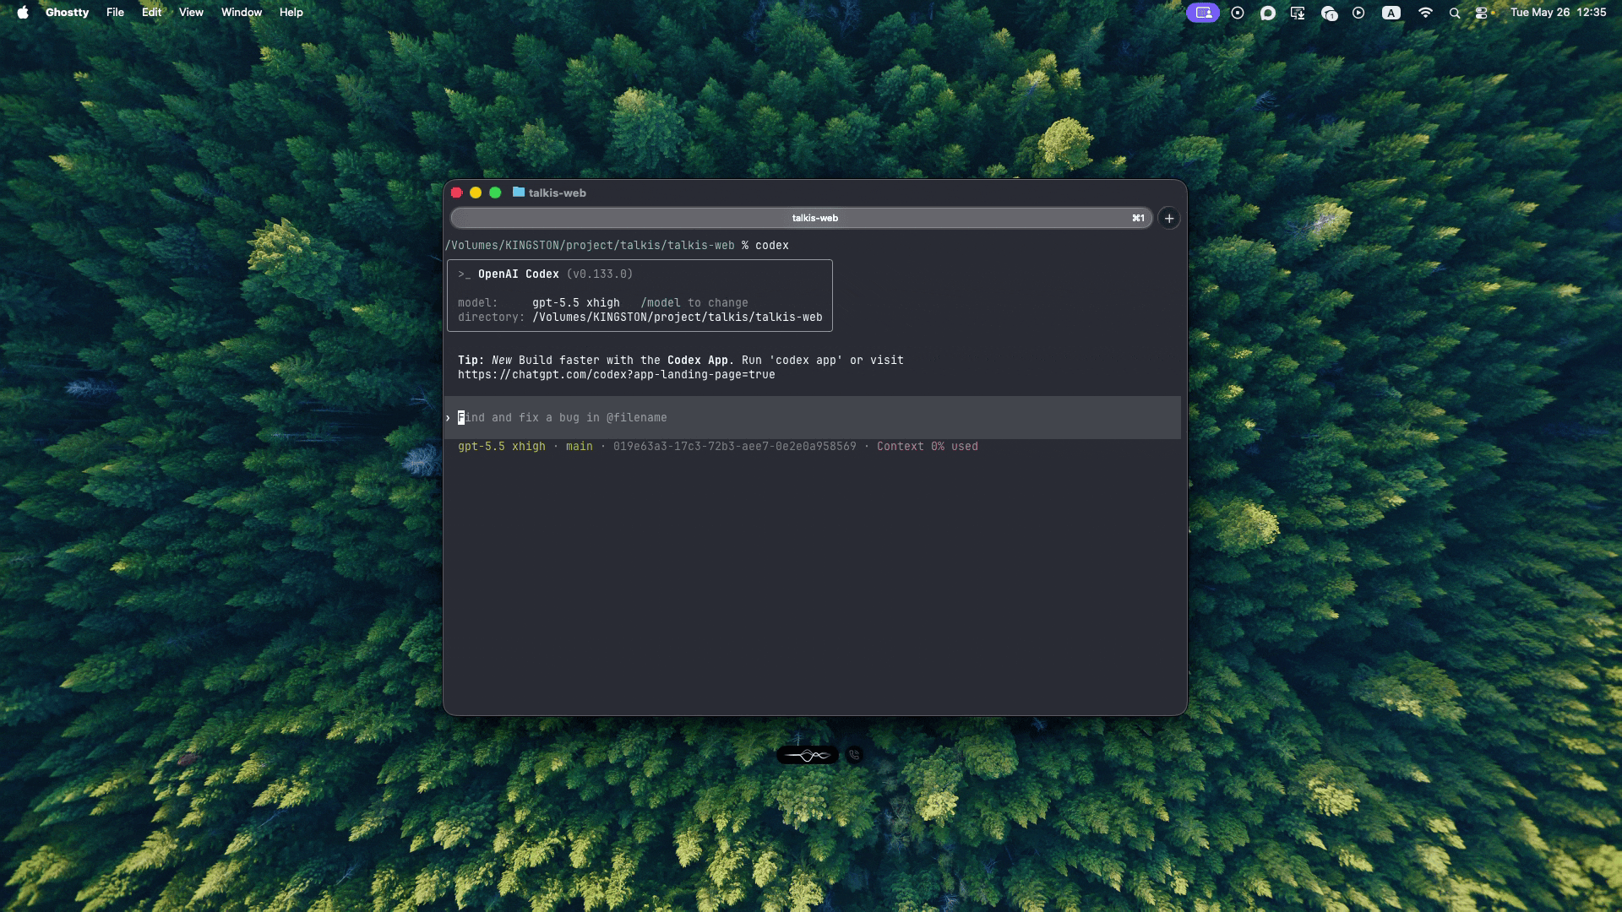Click the Wi-Fi status icon

[1425, 13]
